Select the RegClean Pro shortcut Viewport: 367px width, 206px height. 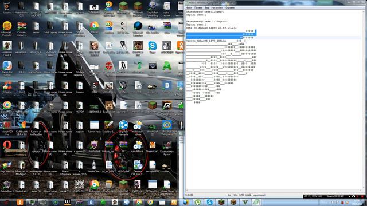point(7,167)
